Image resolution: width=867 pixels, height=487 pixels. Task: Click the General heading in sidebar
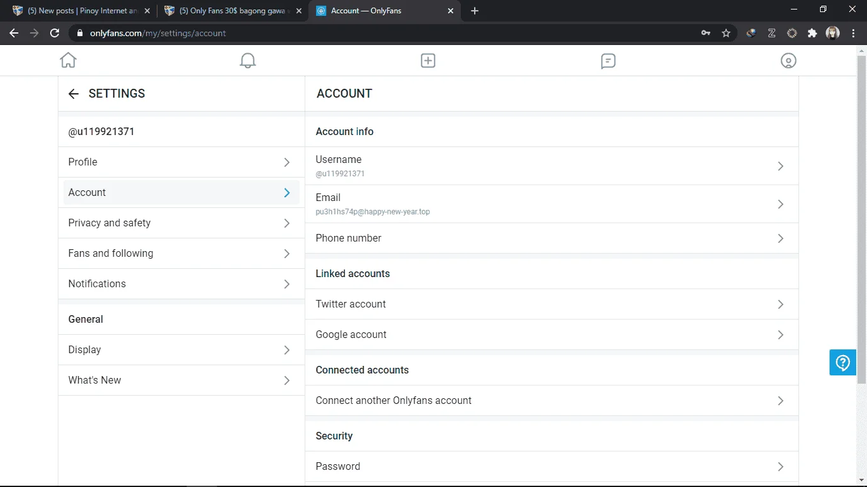point(86,320)
